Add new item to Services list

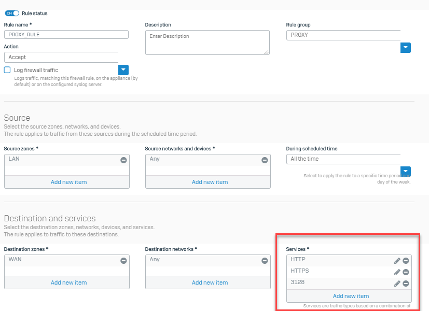351,296
